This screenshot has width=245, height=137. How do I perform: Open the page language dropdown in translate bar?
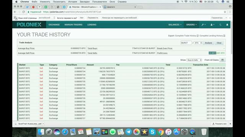(47, 18)
